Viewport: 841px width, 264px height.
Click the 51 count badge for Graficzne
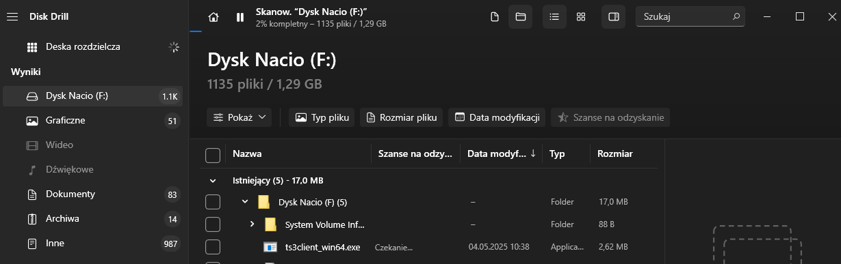[x=172, y=121]
